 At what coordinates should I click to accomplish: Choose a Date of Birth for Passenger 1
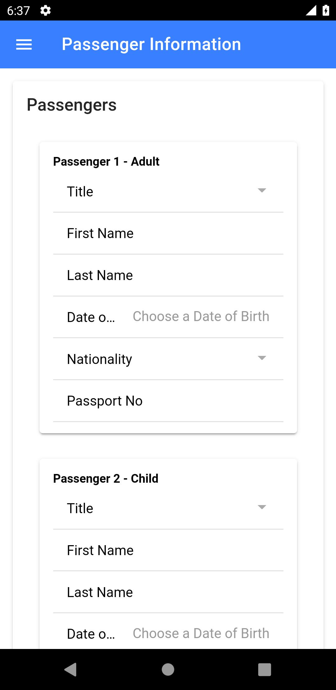201,317
